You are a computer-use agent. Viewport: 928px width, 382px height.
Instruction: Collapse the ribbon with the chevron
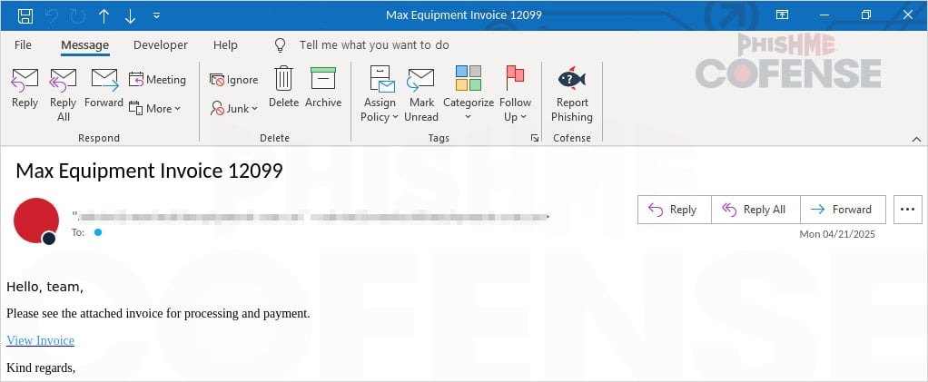[x=914, y=138]
